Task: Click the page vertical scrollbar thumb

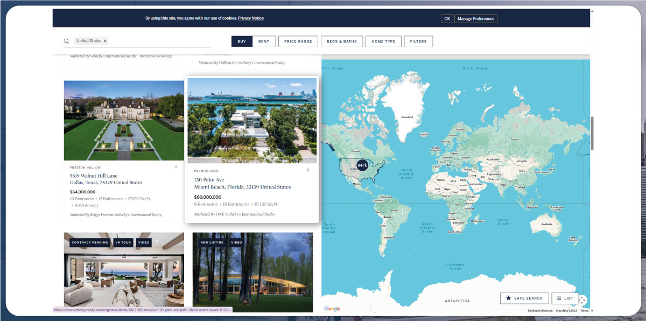Action: [592, 134]
